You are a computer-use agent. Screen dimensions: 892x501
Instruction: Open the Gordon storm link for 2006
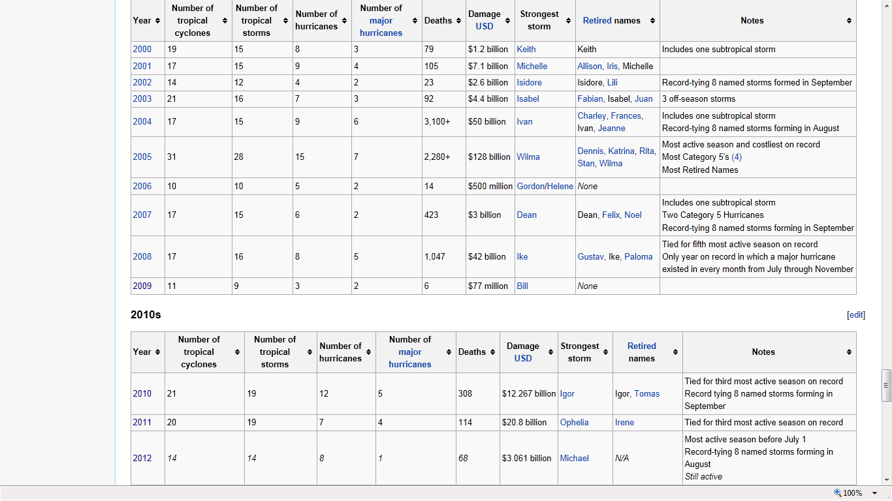pyautogui.click(x=530, y=187)
